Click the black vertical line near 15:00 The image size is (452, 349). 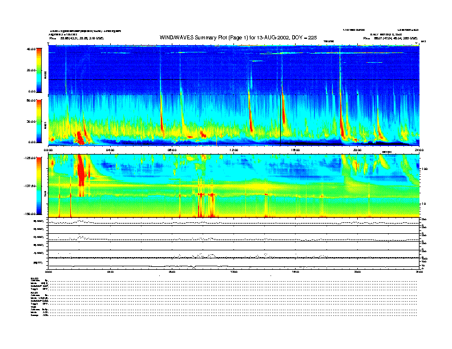[280, 120]
